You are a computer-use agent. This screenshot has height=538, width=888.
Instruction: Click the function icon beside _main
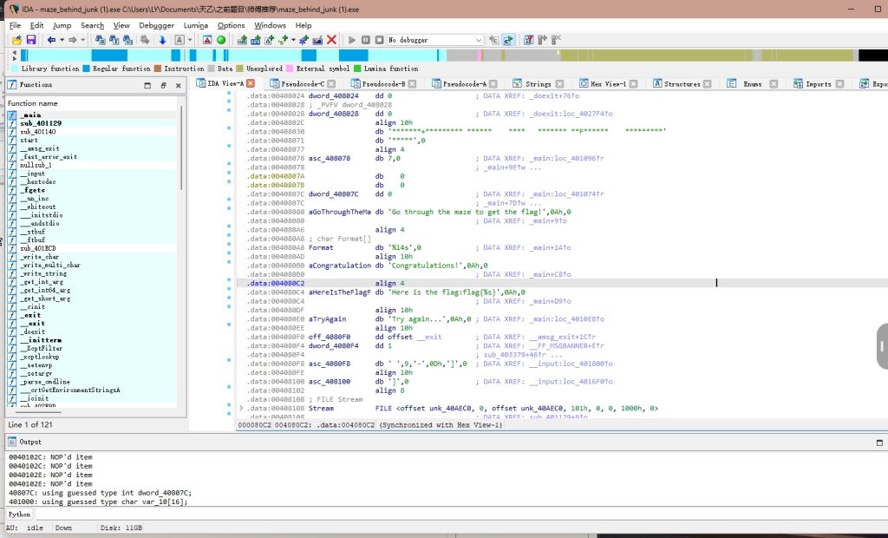12,115
